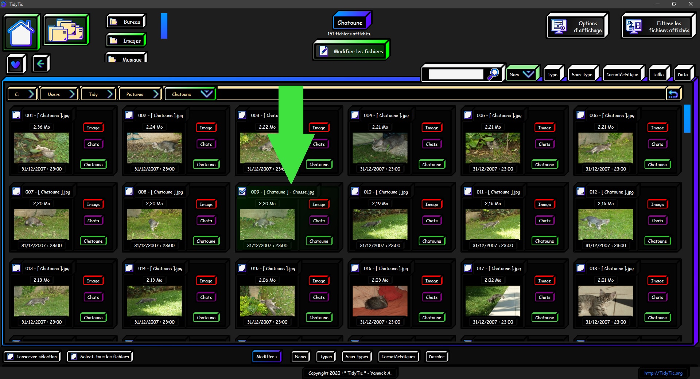Click the blue vertical scrollbar thumb
Screen dimensions: 700x379
[x=687, y=118]
